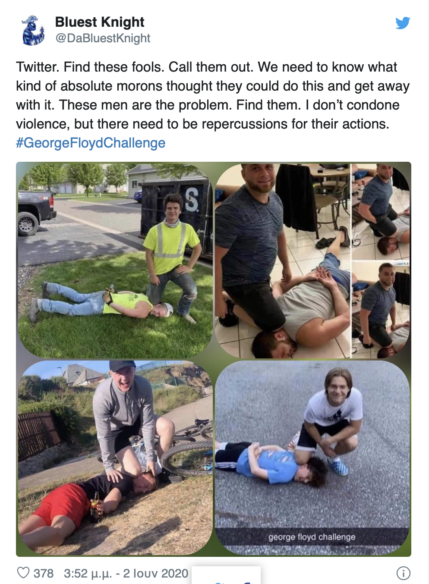The width and height of the screenshot is (429, 584).
Task: View the asphalt photo with white t-shirt
Action: click(312, 458)
